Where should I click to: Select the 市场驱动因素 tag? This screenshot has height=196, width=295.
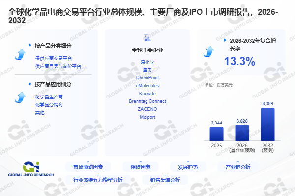point(88,167)
